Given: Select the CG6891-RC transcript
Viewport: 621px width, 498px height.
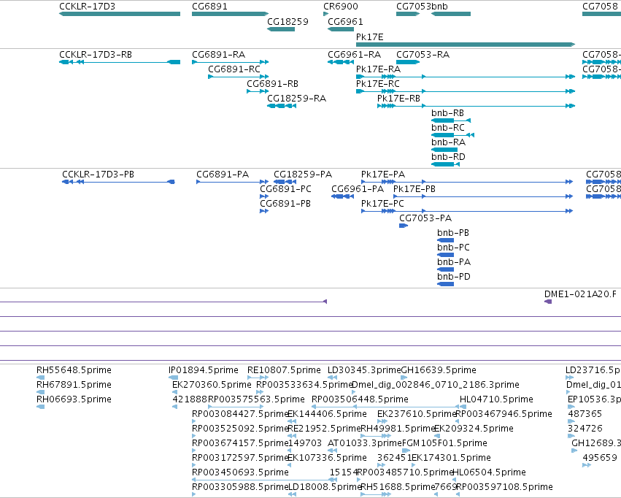Looking at the screenshot, I should pos(239,77).
